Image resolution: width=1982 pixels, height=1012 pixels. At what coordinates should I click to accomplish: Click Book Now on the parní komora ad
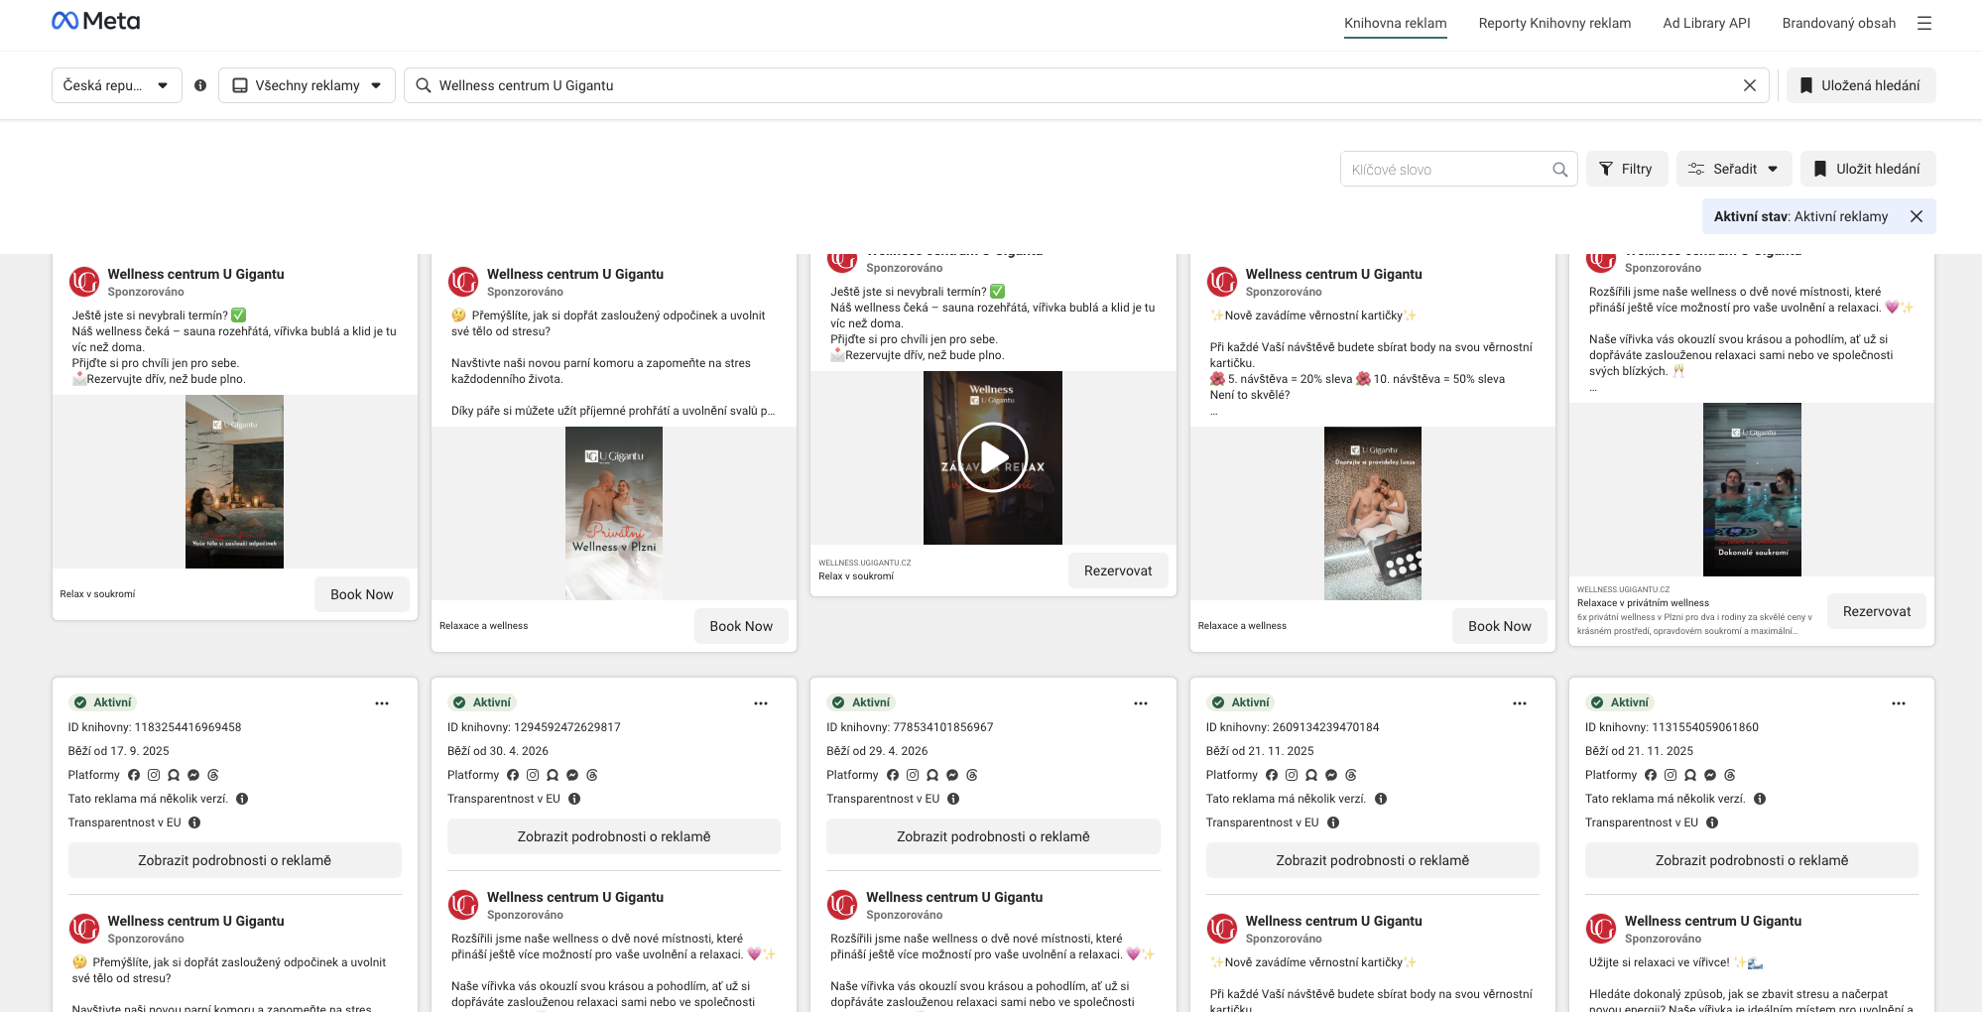[741, 626]
